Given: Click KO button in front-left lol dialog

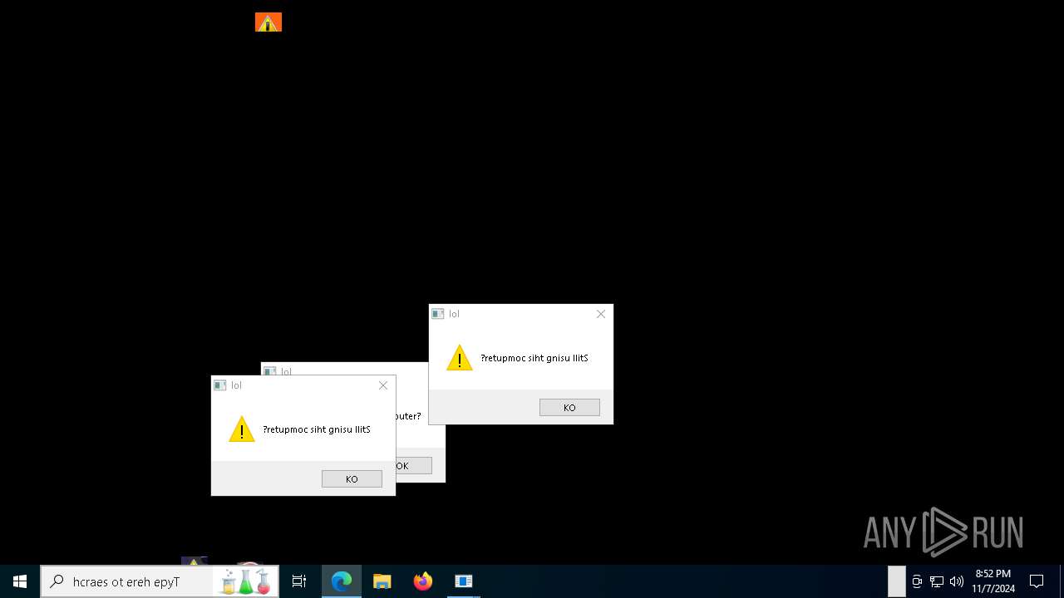Looking at the screenshot, I should (x=352, y=478).
